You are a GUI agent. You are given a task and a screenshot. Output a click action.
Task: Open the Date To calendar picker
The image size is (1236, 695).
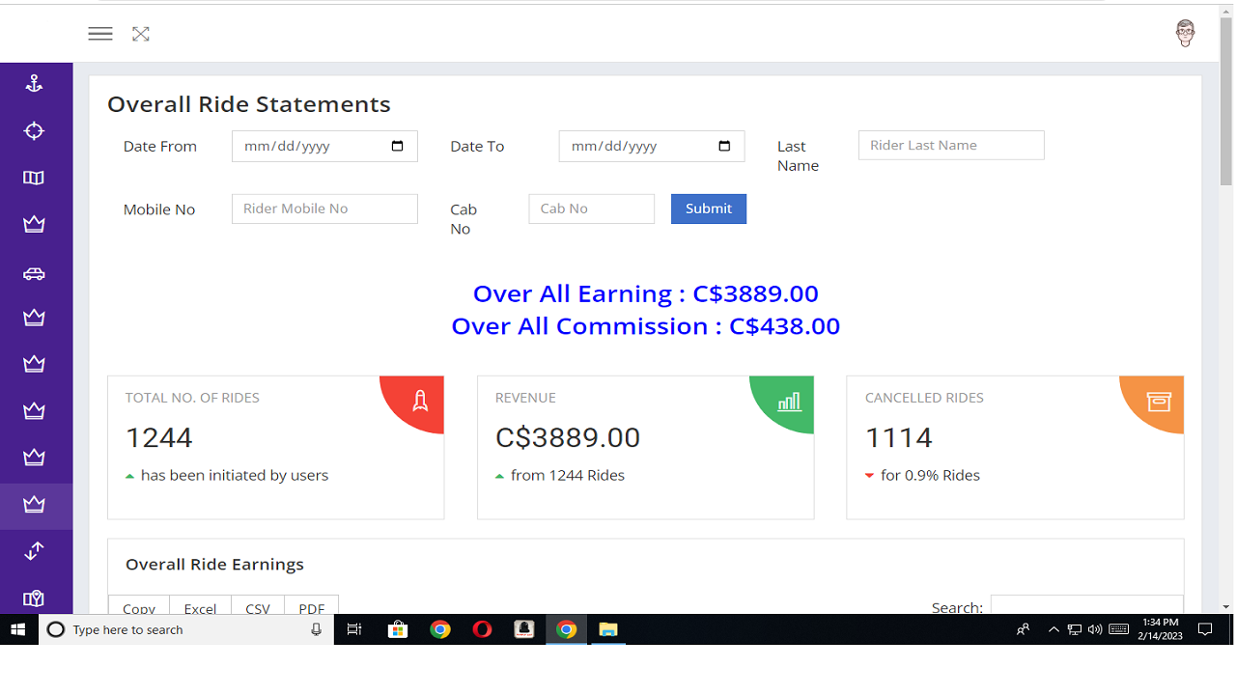point(724,146)
